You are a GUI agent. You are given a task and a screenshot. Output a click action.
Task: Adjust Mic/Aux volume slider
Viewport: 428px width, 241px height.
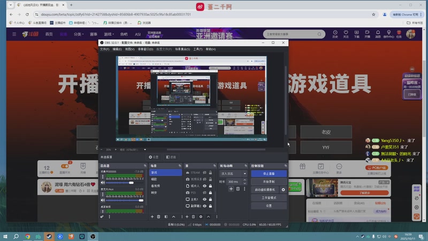click(x=125, y=200)
